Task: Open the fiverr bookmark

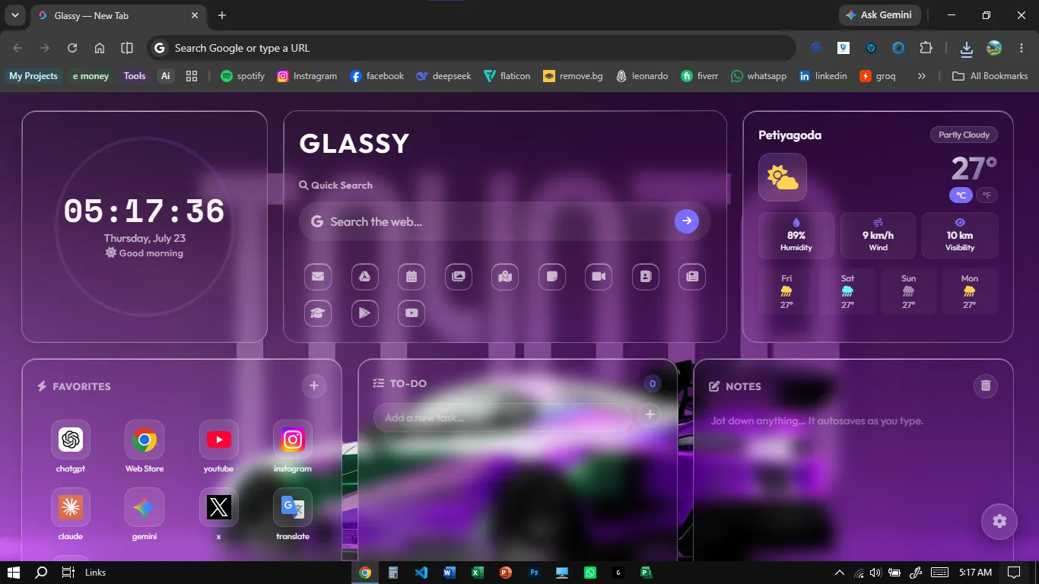Action: point(700,76)
